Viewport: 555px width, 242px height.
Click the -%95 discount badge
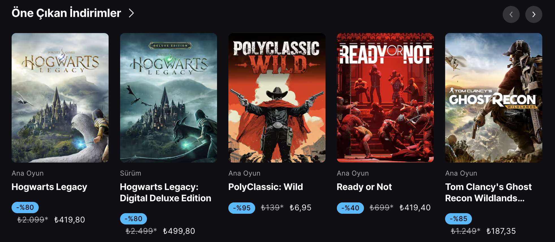coord(242,208)
